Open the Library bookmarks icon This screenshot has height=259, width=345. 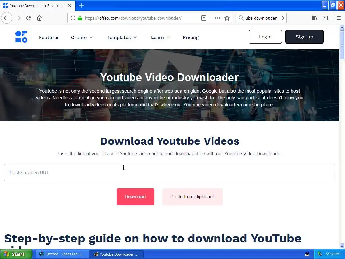pos(315,18)
